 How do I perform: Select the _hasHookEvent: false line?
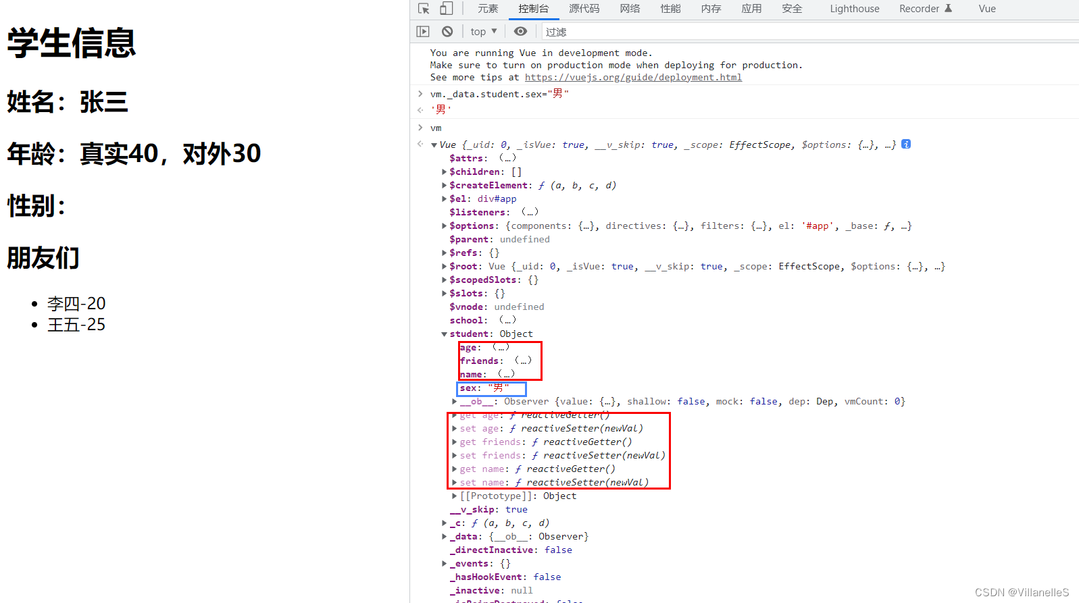505,577
